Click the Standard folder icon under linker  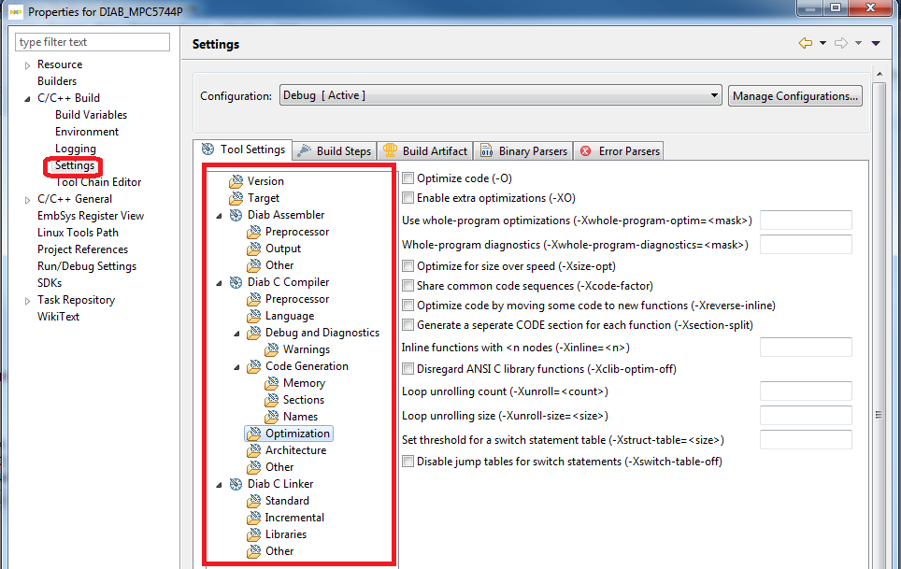coord(254,501)
